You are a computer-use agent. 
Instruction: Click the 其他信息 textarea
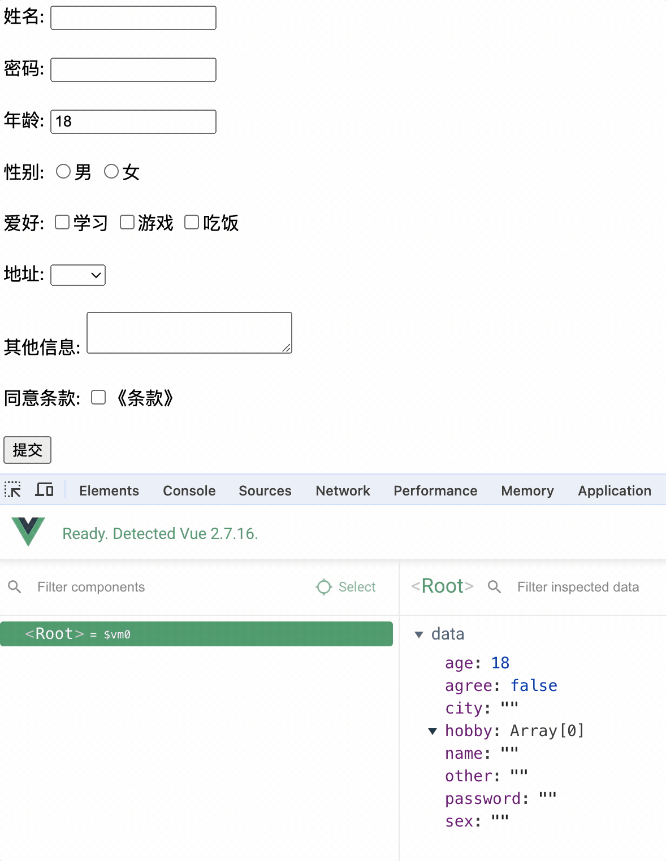click(189, 333)
